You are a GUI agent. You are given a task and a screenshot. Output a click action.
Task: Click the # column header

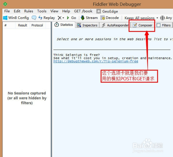tap(6, 25)
